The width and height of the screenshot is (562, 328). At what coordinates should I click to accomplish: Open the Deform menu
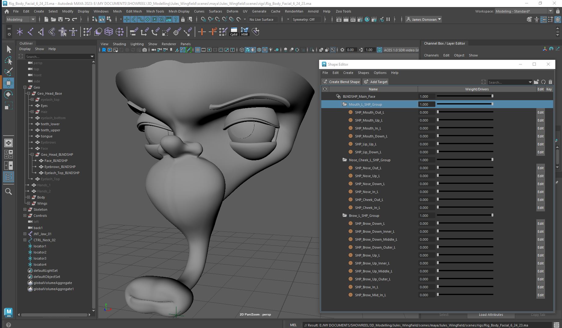point(232,11)
